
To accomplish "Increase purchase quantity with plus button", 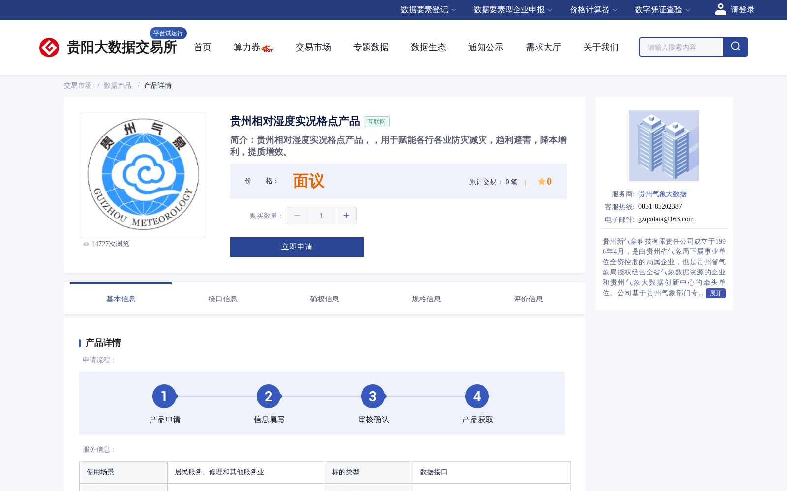I will (x=346, y=216).
